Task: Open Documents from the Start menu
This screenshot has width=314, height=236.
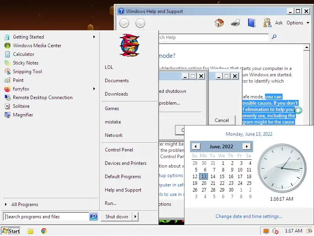Action: [x=117, y=81]
